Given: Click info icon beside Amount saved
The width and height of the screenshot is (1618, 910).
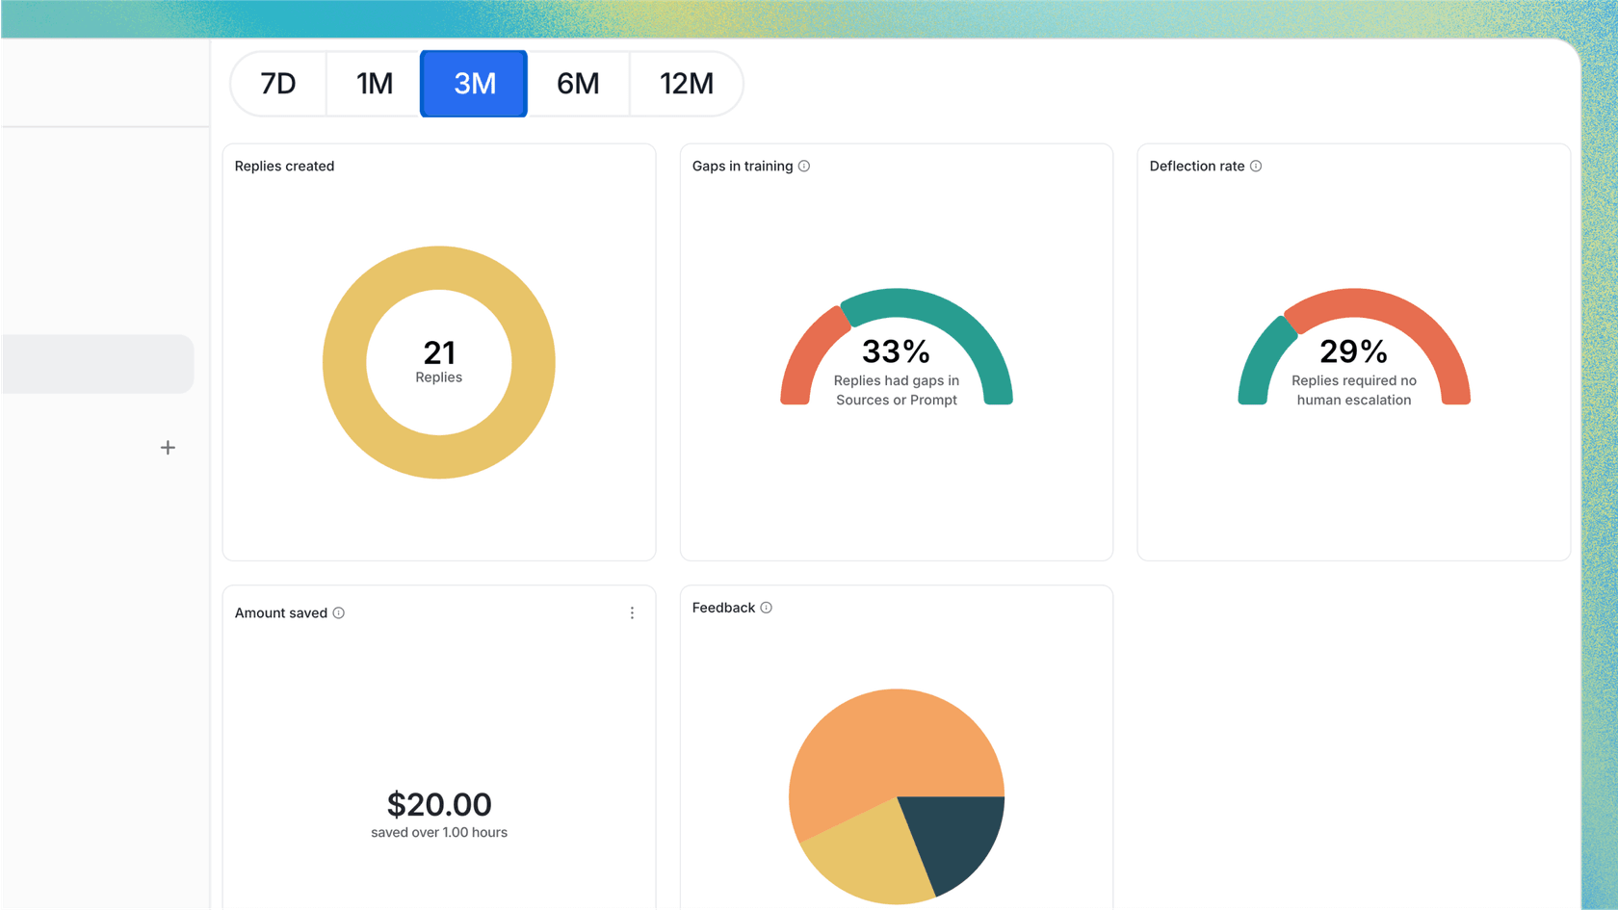Looking at the screenshot, I should click(339, 613).
